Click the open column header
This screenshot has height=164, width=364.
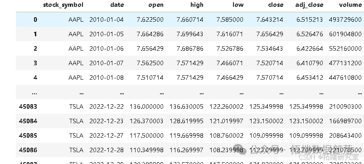point(156,5)
